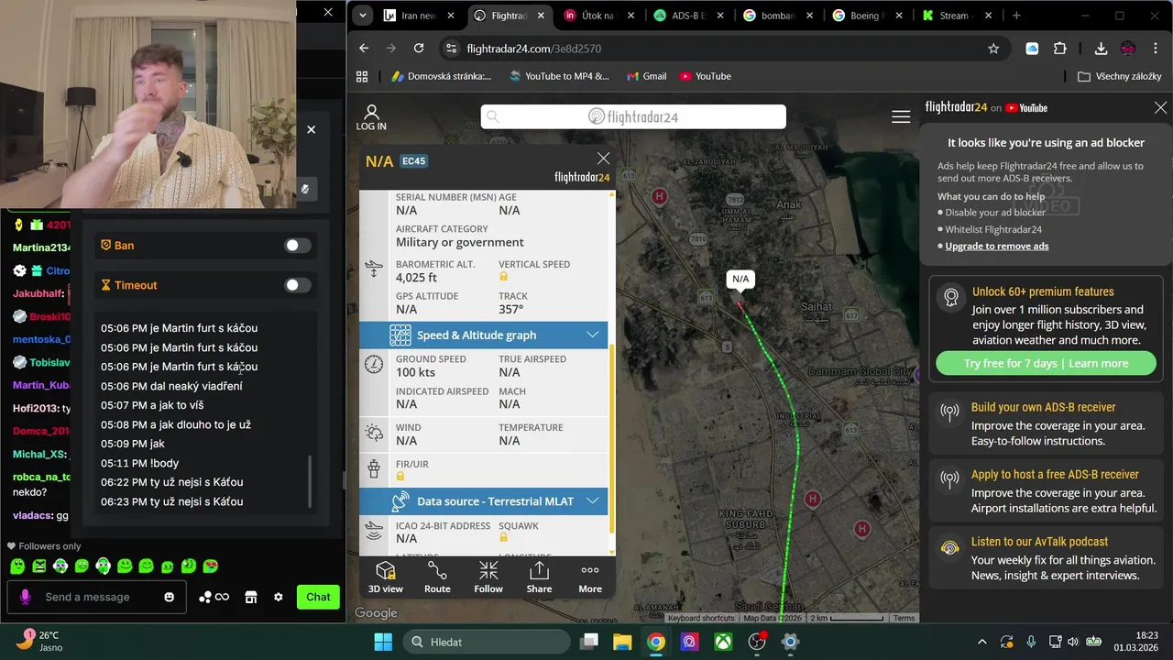Open the 3D view of the aircraft
The width and height of the screenshot is (1173, 660).
[385, 577]
